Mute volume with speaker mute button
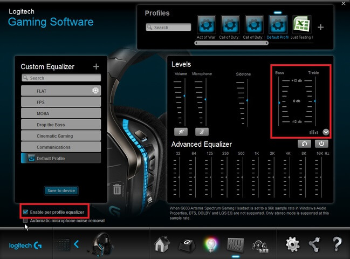The height and width of the screenshot is (259, 350). pyautogui.click(x=181, y=132)
